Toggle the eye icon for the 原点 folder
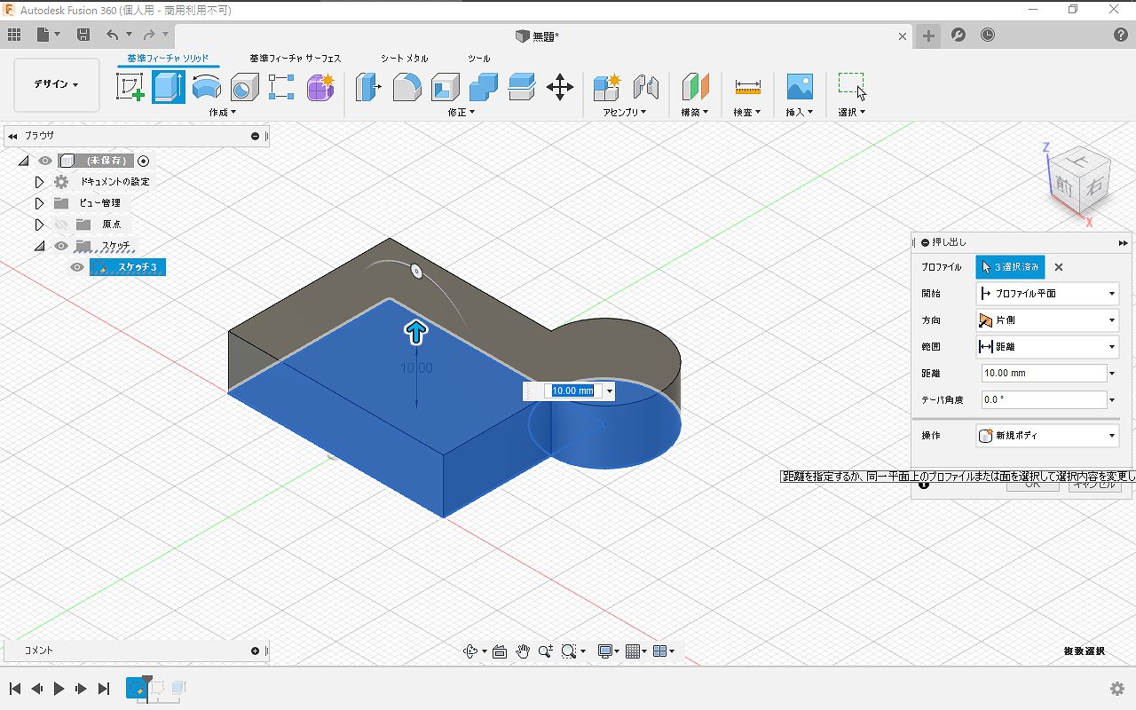 coord(60,225)
